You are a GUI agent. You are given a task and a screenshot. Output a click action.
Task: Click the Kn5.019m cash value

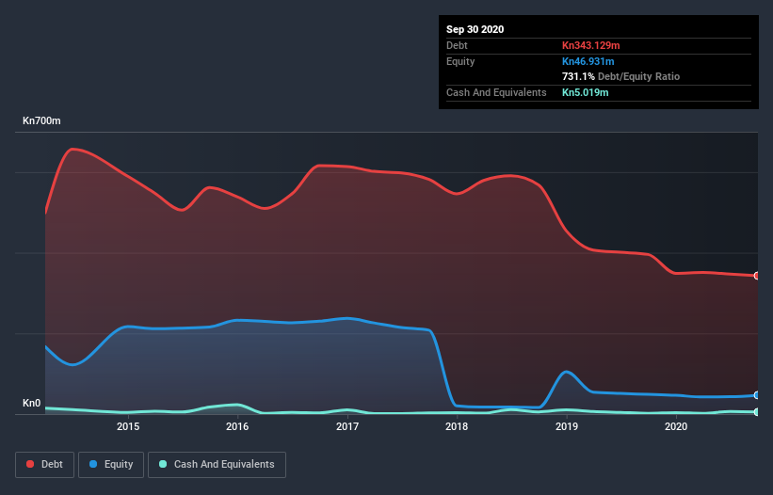click(x=586, y=92)
